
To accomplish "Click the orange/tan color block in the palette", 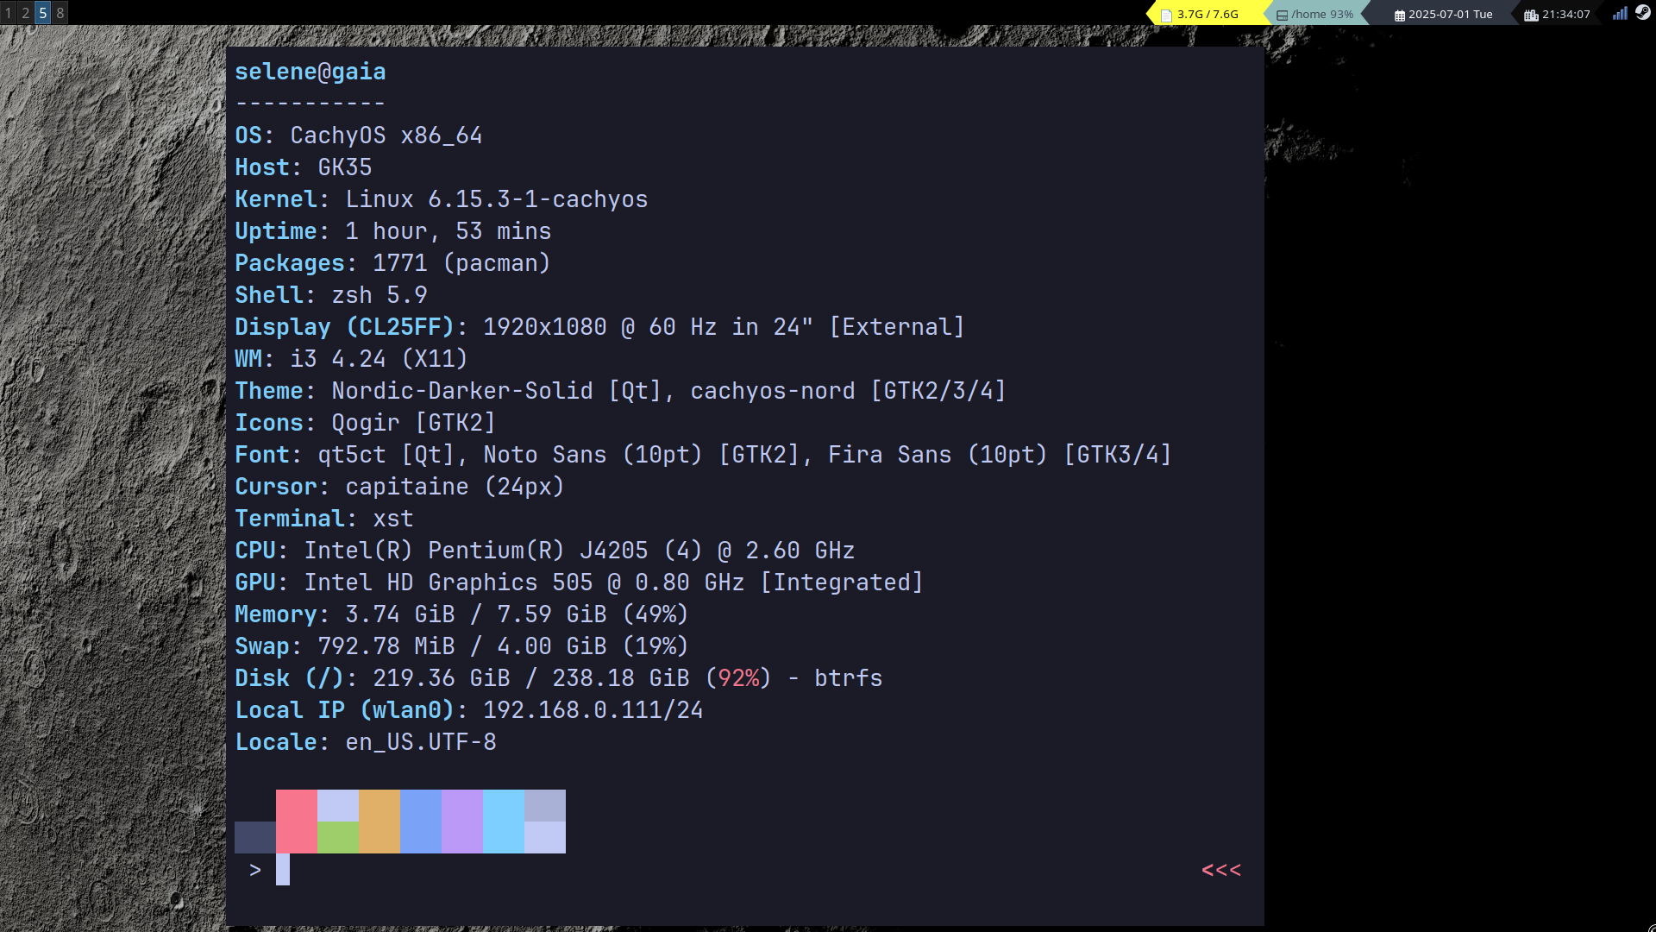I will point(379,822).
